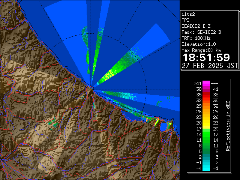
Task: Click the product name "SEAICE2_B_Z"
Action: tap(196, 26)
